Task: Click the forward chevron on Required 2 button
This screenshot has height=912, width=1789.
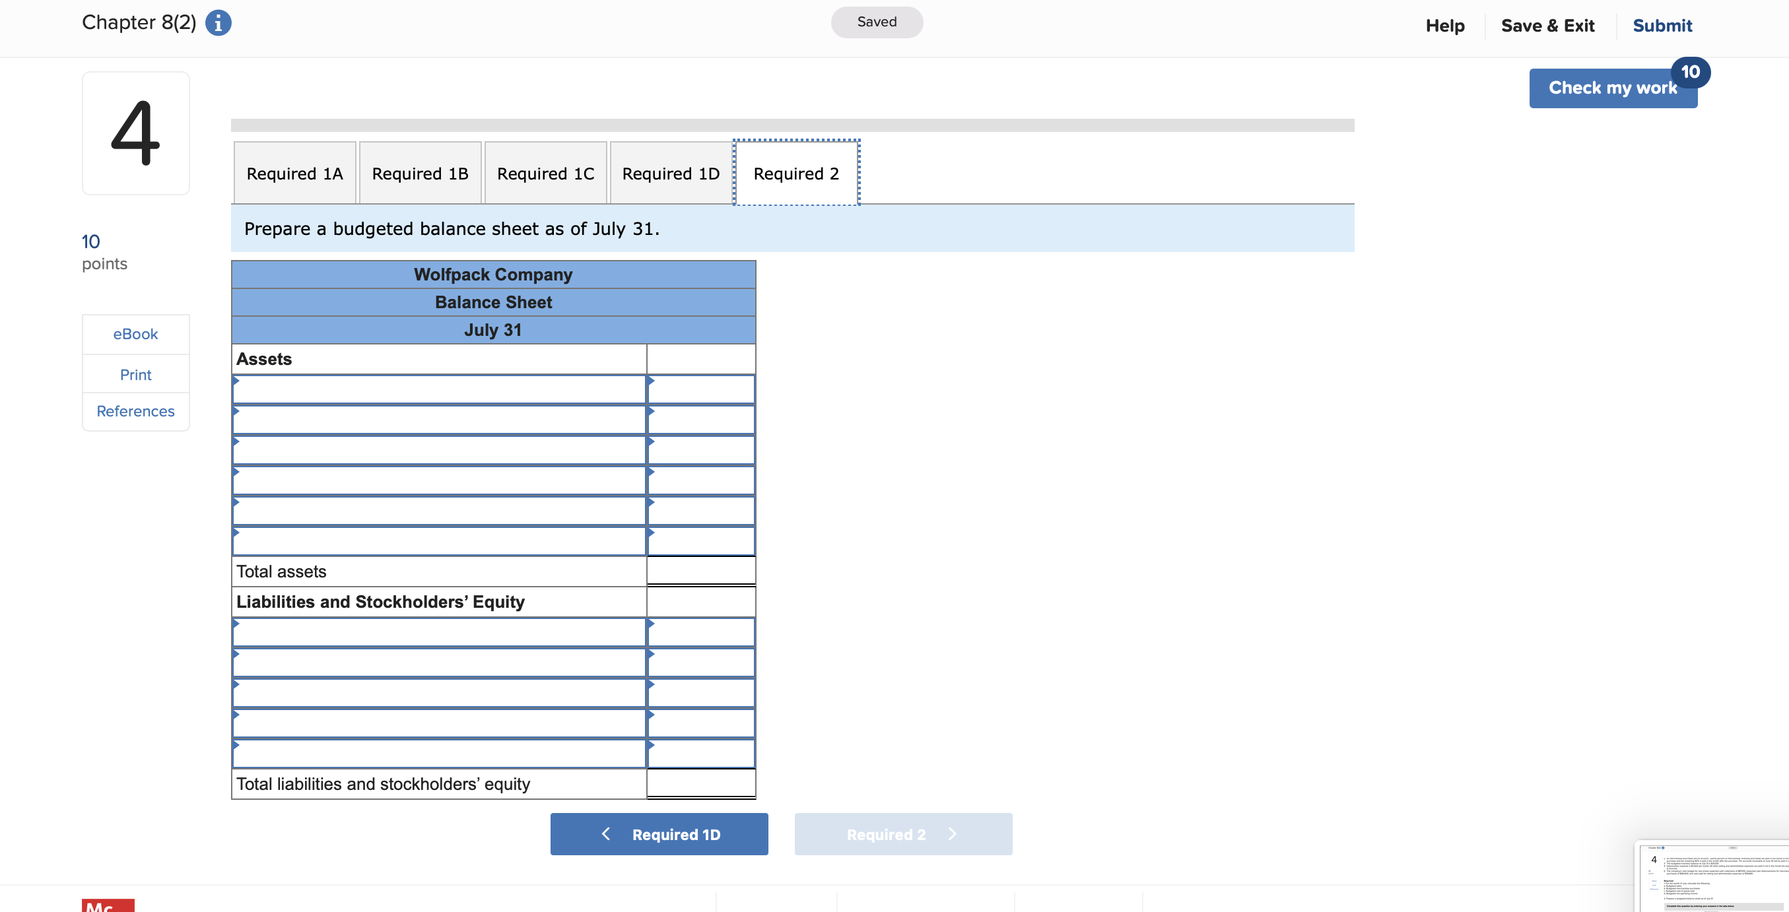Action: coord(952,834)
